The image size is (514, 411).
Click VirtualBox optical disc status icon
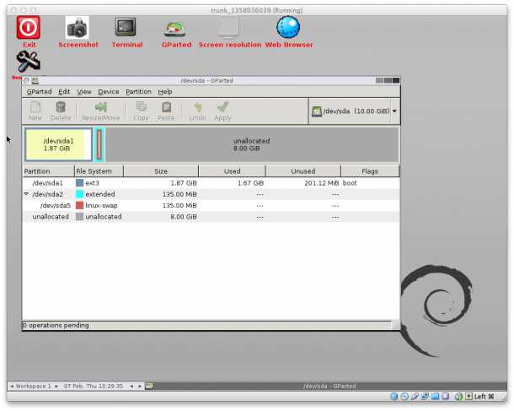pyautogui.click(x=404, y=396)
